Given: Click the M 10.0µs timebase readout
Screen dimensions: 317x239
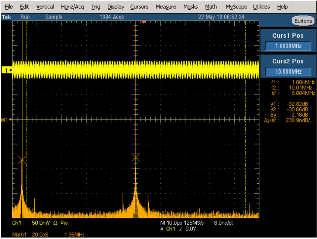Looking at the screenshot, I should tap(172, 223).
